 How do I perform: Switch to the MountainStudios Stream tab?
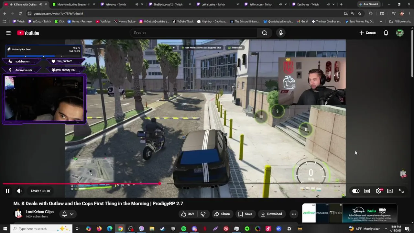(x=73, y=5)
